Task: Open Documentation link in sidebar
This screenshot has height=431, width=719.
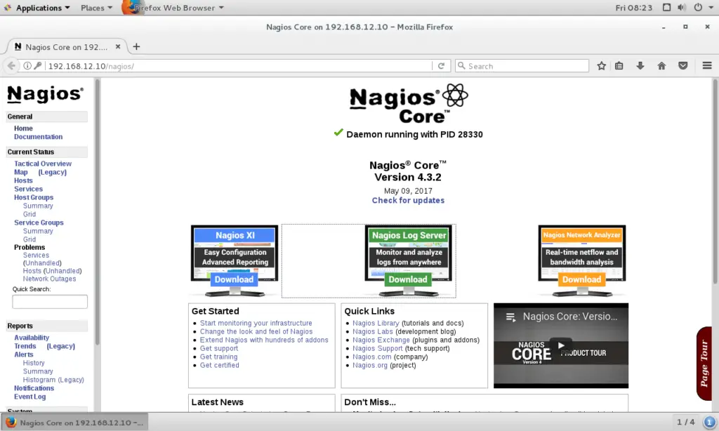Action: click(38, 137)
